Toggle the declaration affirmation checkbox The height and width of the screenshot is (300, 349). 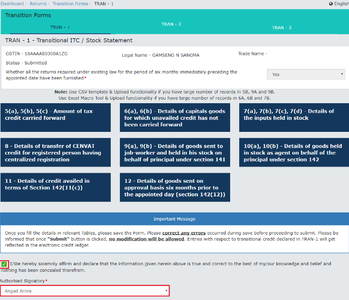[x=4, y=264]
